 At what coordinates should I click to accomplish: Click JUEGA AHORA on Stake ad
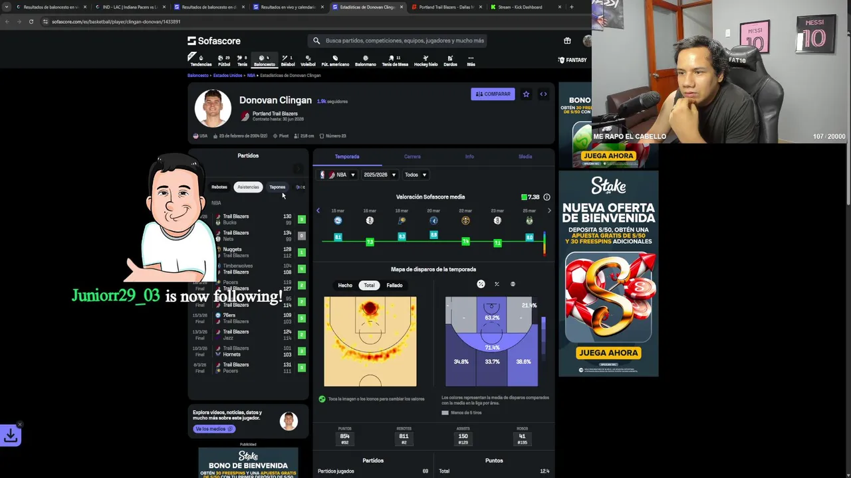[608, 353]
